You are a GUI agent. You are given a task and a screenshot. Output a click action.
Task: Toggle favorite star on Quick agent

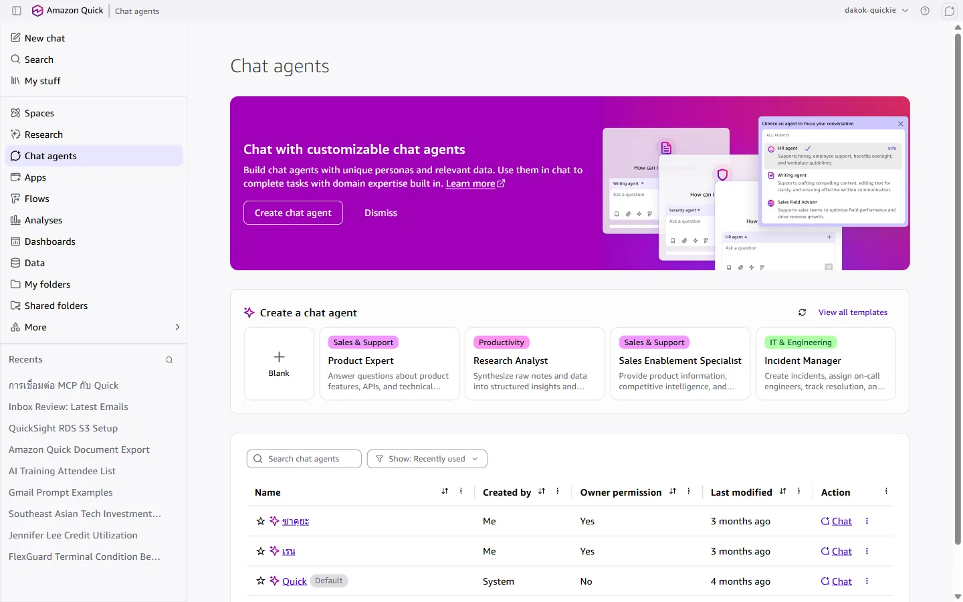point(261,581)
